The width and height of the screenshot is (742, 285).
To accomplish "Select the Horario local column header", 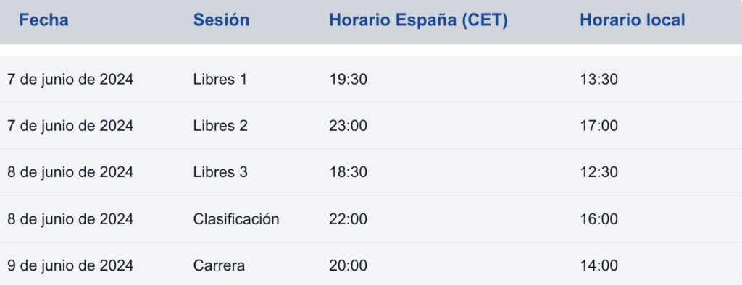I will 632,20.
